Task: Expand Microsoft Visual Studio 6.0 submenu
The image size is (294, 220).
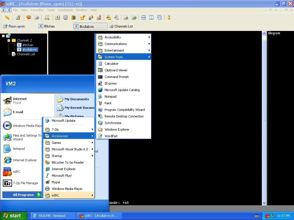Action: tap(69, 149)
